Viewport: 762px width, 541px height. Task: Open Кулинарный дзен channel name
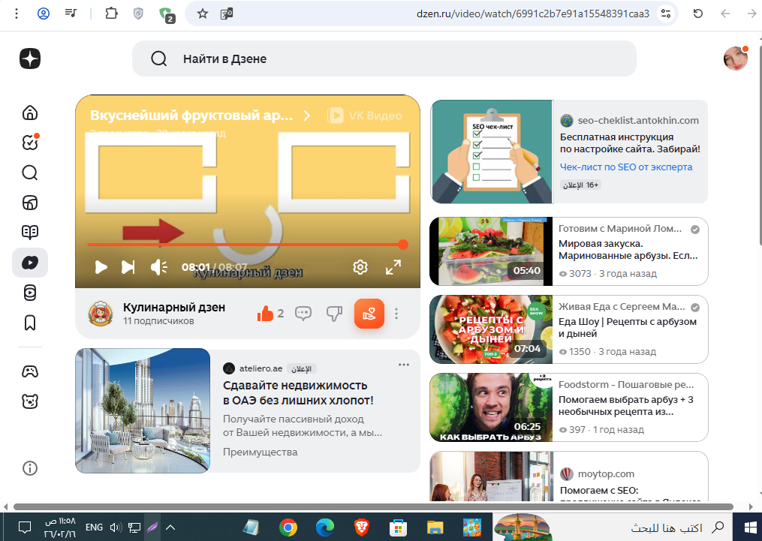[174, 308]
